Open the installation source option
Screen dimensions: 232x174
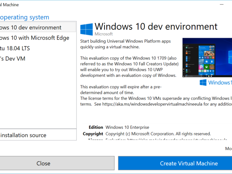38,135
